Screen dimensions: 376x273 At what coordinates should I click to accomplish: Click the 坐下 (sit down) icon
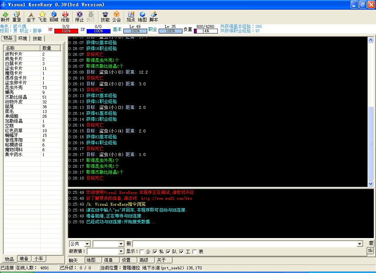click(31, 17)
